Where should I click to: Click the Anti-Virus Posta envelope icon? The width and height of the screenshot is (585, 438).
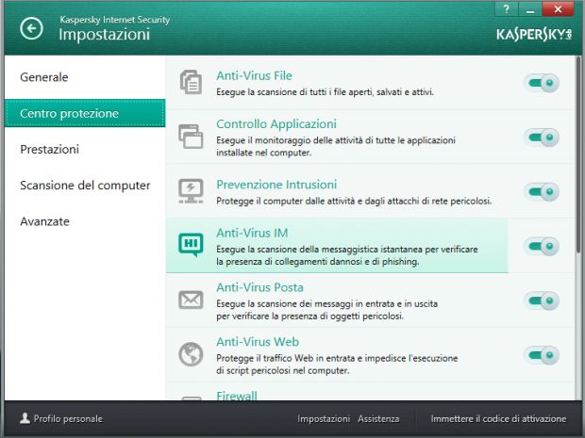(x=191, y=300)
